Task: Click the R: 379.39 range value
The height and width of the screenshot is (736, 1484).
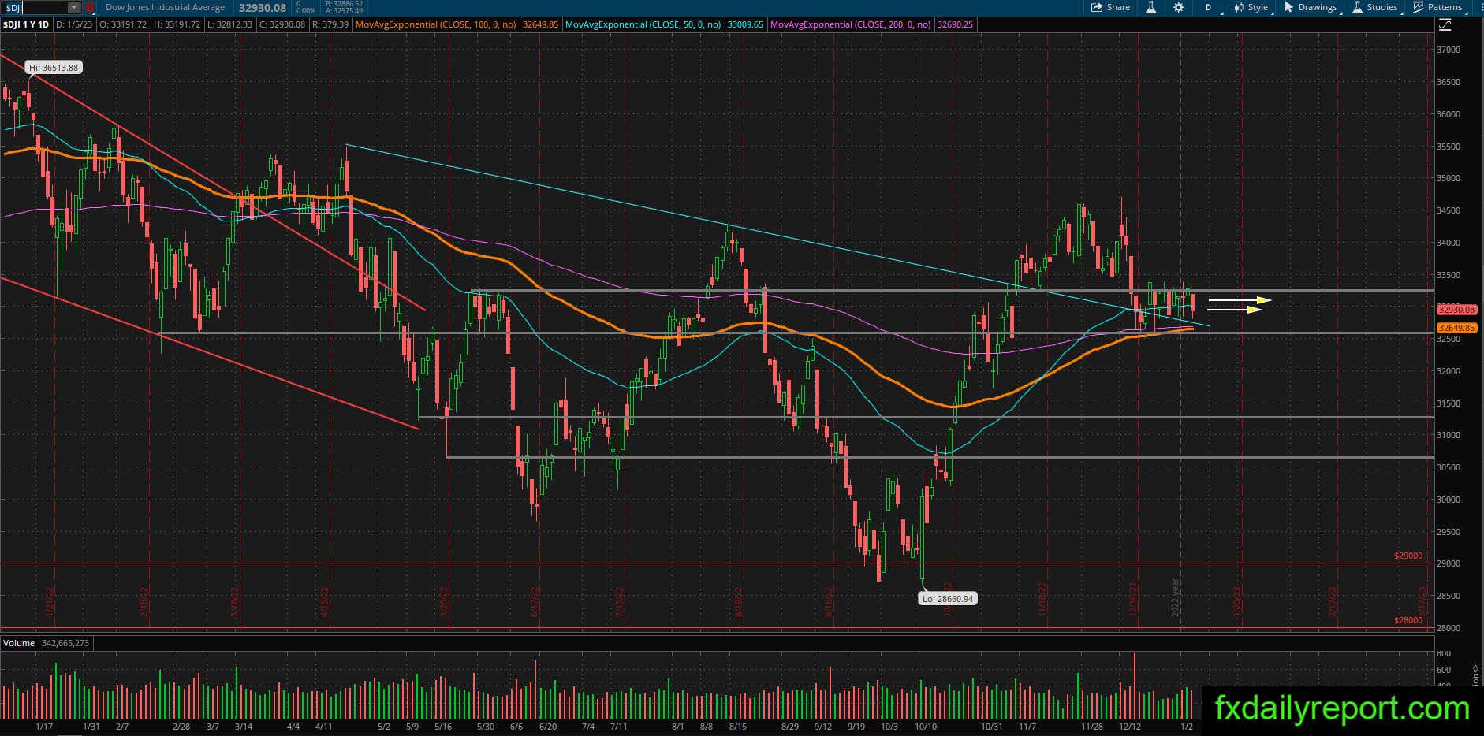Action: point(330,24)
